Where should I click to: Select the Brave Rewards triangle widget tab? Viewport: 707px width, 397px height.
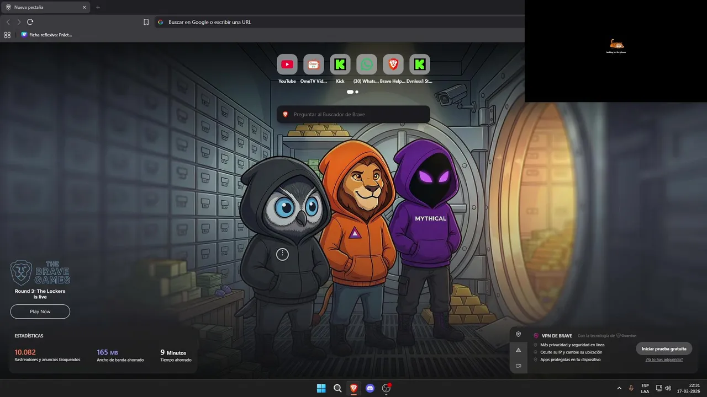[518, 350]
